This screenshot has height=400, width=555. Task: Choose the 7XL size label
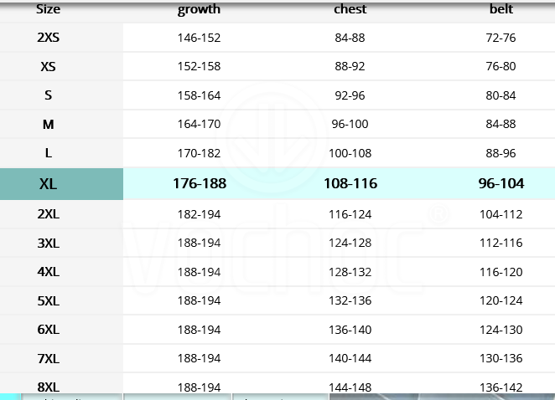(x=48, y=359)
